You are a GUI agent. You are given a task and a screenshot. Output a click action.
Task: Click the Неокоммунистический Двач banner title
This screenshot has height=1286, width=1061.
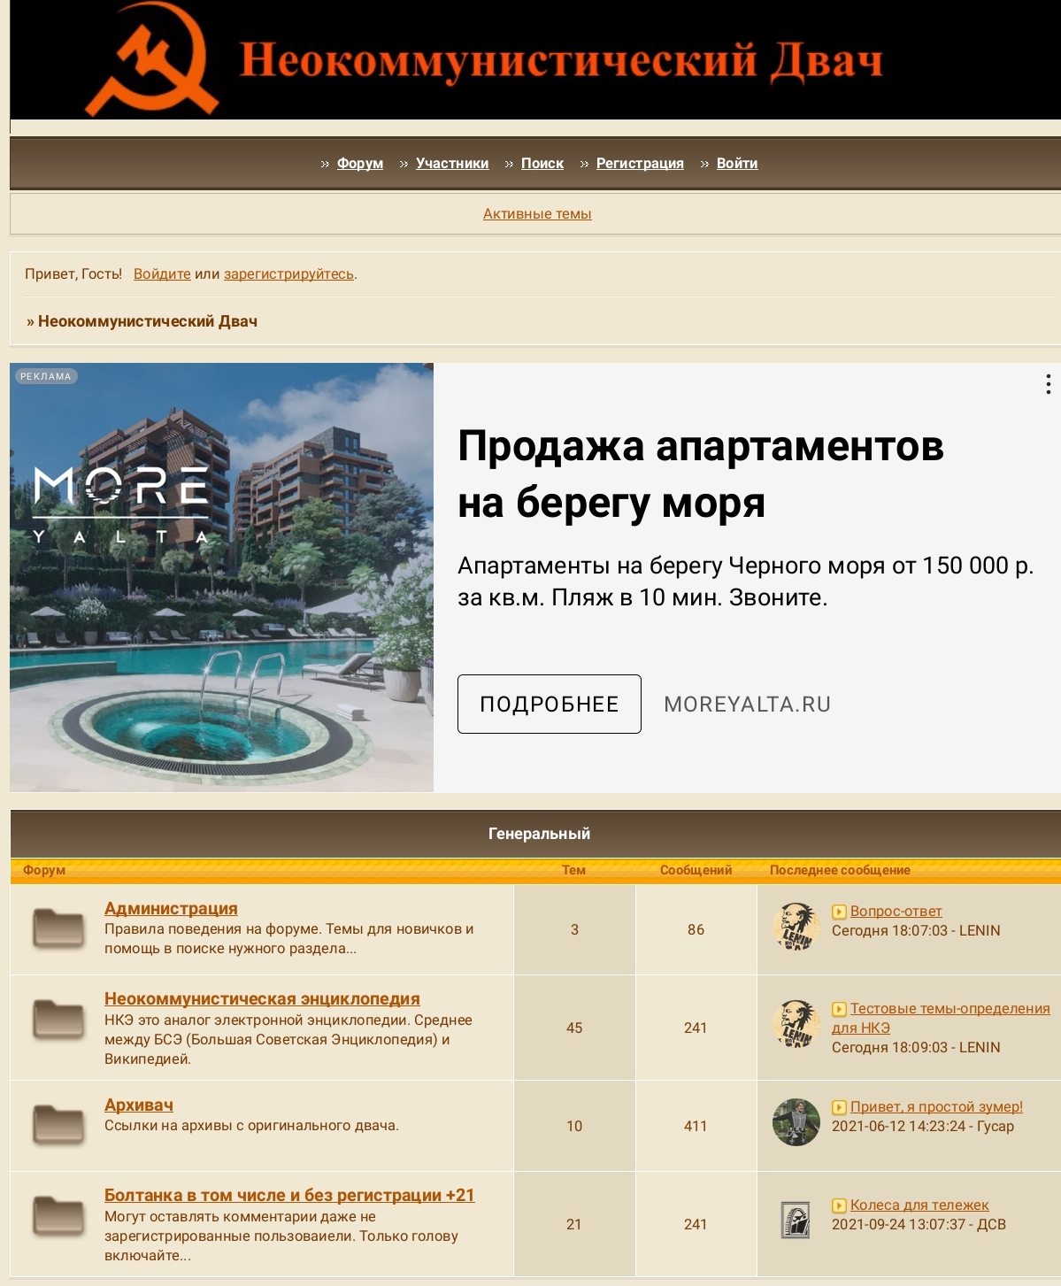click(x=561, y=61)
